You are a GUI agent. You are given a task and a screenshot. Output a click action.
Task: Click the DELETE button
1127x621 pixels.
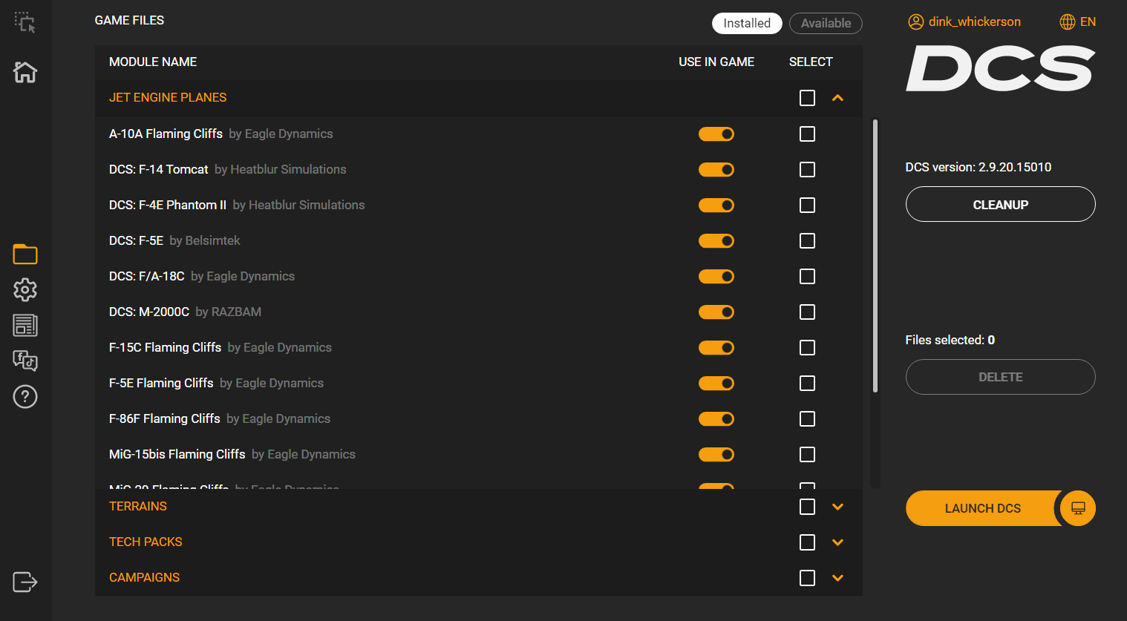(1000, 377)
